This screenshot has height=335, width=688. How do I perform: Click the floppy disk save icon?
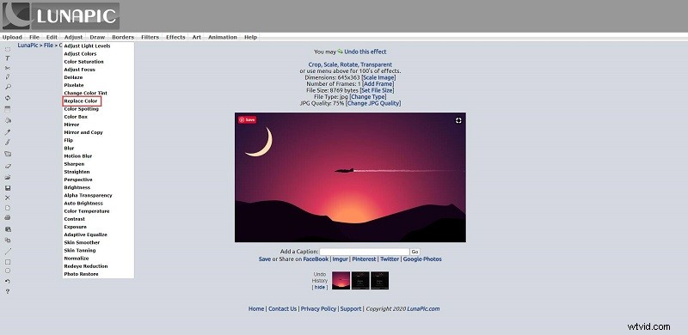click(x=8, y=187)
